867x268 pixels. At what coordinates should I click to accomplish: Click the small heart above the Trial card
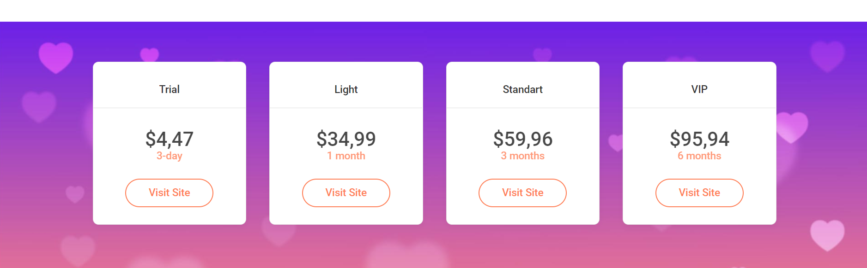click(149, 54)
